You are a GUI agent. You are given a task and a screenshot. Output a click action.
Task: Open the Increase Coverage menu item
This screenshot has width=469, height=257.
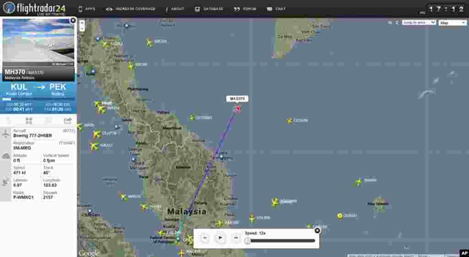(x=131, y=9)
